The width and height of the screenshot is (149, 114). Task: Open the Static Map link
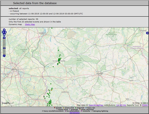pos(30,24)
